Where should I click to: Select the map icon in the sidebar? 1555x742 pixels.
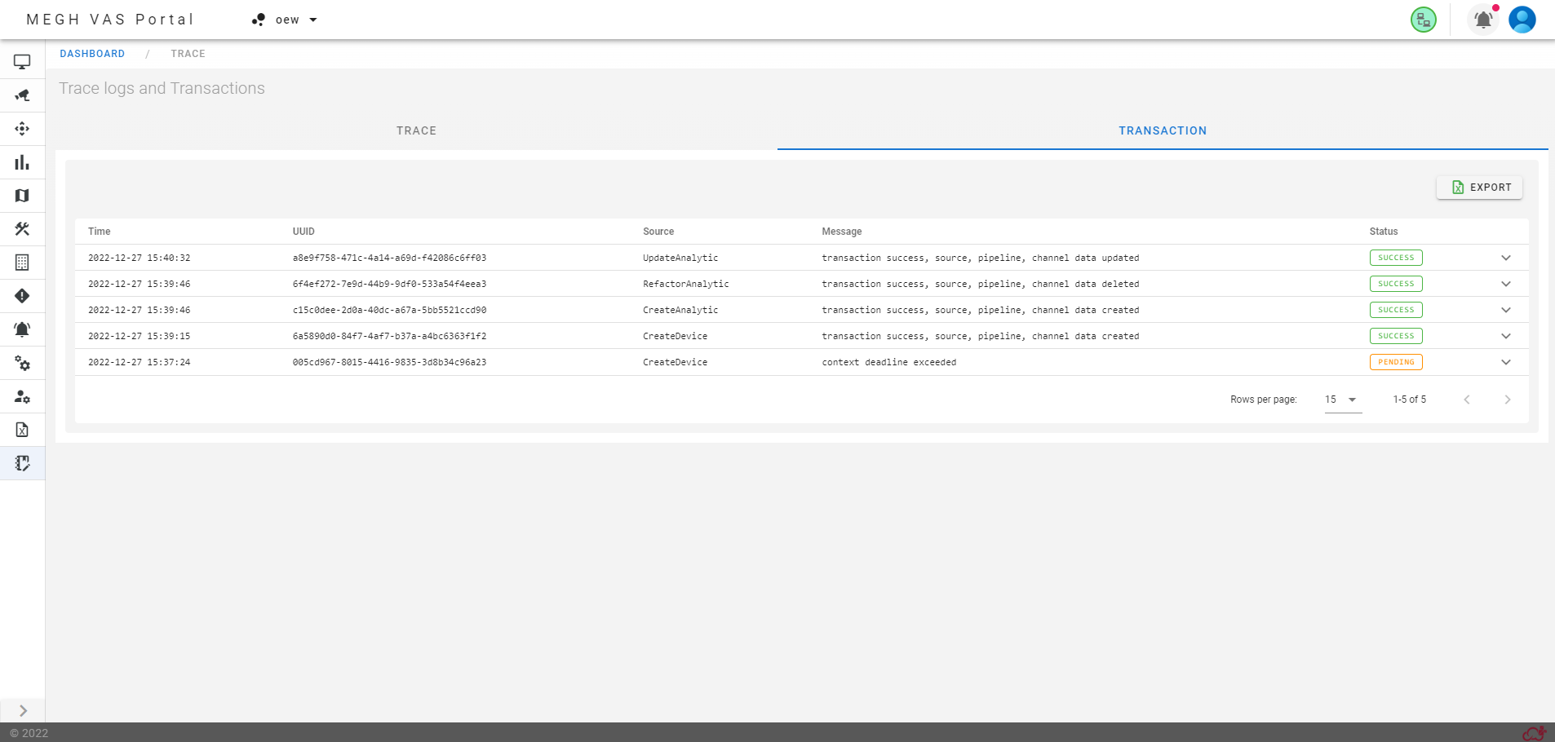coord(21,195)
